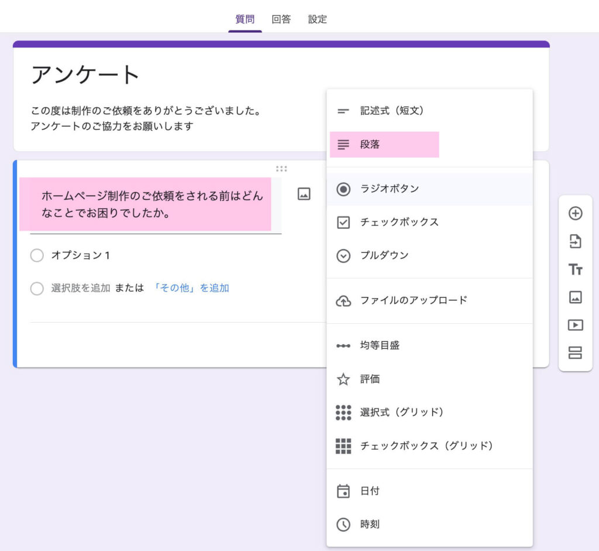Click the image icon beside question title
599x551 pixels.
(x=304, y=194)
